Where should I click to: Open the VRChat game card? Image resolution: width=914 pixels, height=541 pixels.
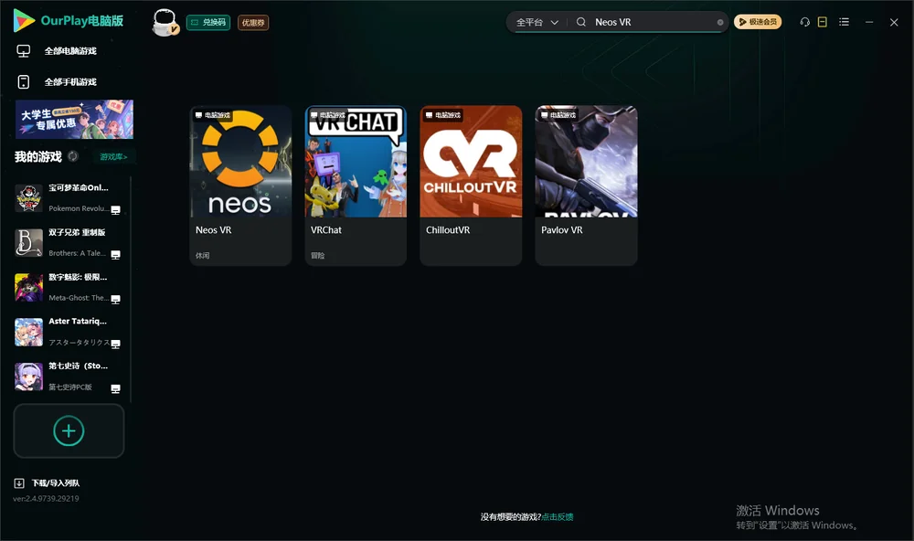[356, 186]
